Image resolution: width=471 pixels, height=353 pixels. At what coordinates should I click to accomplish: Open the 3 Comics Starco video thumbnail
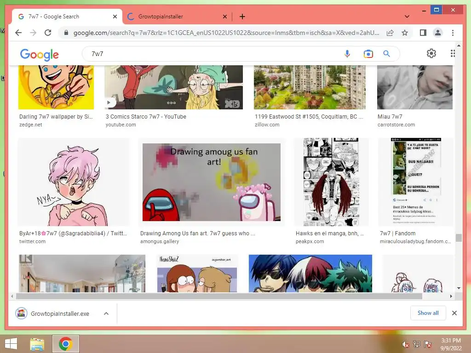[173, 87]
